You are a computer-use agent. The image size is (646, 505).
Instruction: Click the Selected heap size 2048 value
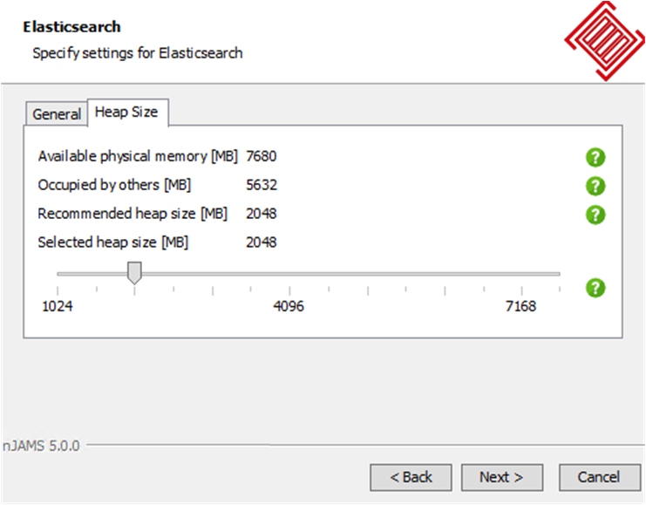click(262, 242)
